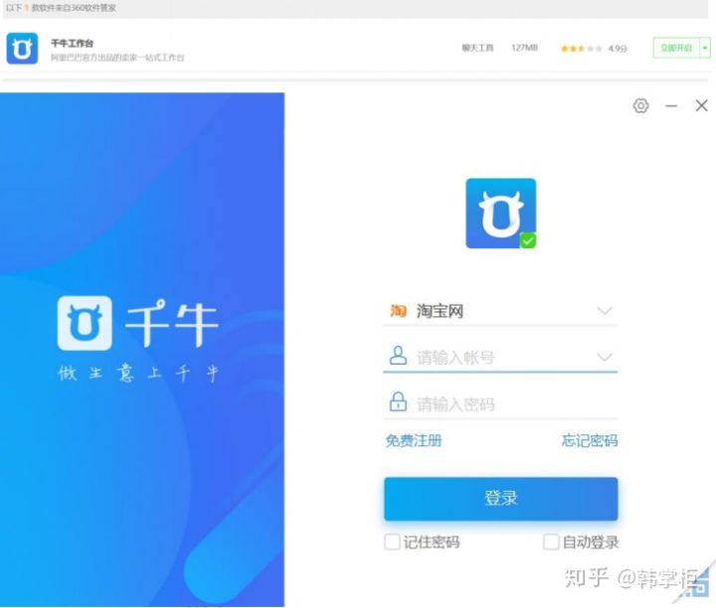This screenshot has height=608, width=716.
Task: Click the orange Taobao icon beside 淘宝网
Action: (x=398, y=311)
